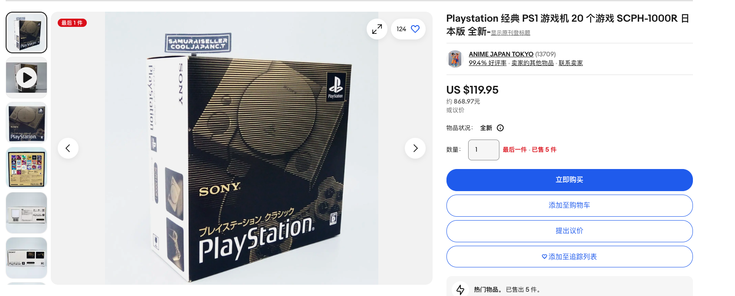Select the sixth box side thumbnail
Screen dimensions: 735x296
pyautogui.click(x=26, y=258)
